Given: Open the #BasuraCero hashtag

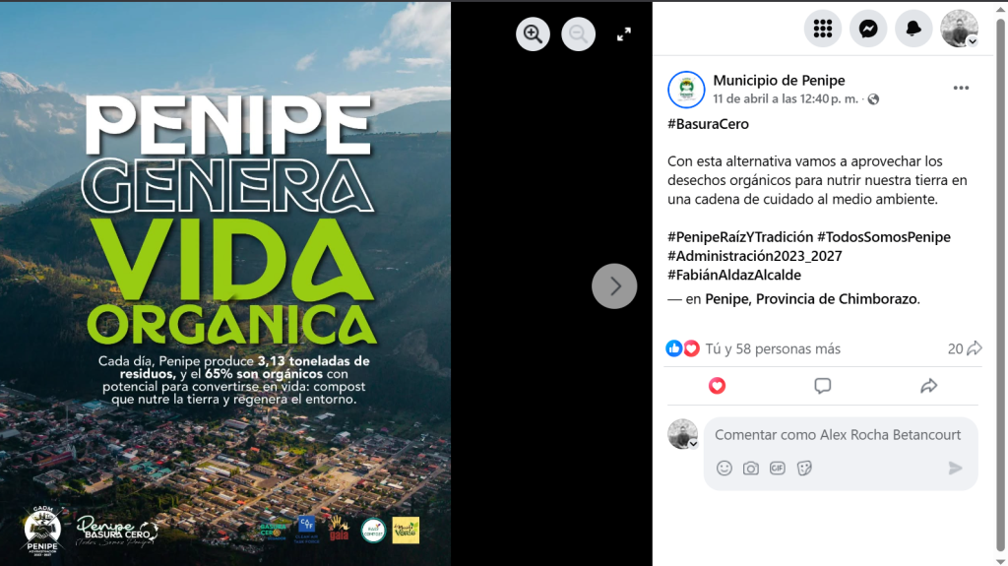Looking at the screenshot, I should [x=708, y=124].
